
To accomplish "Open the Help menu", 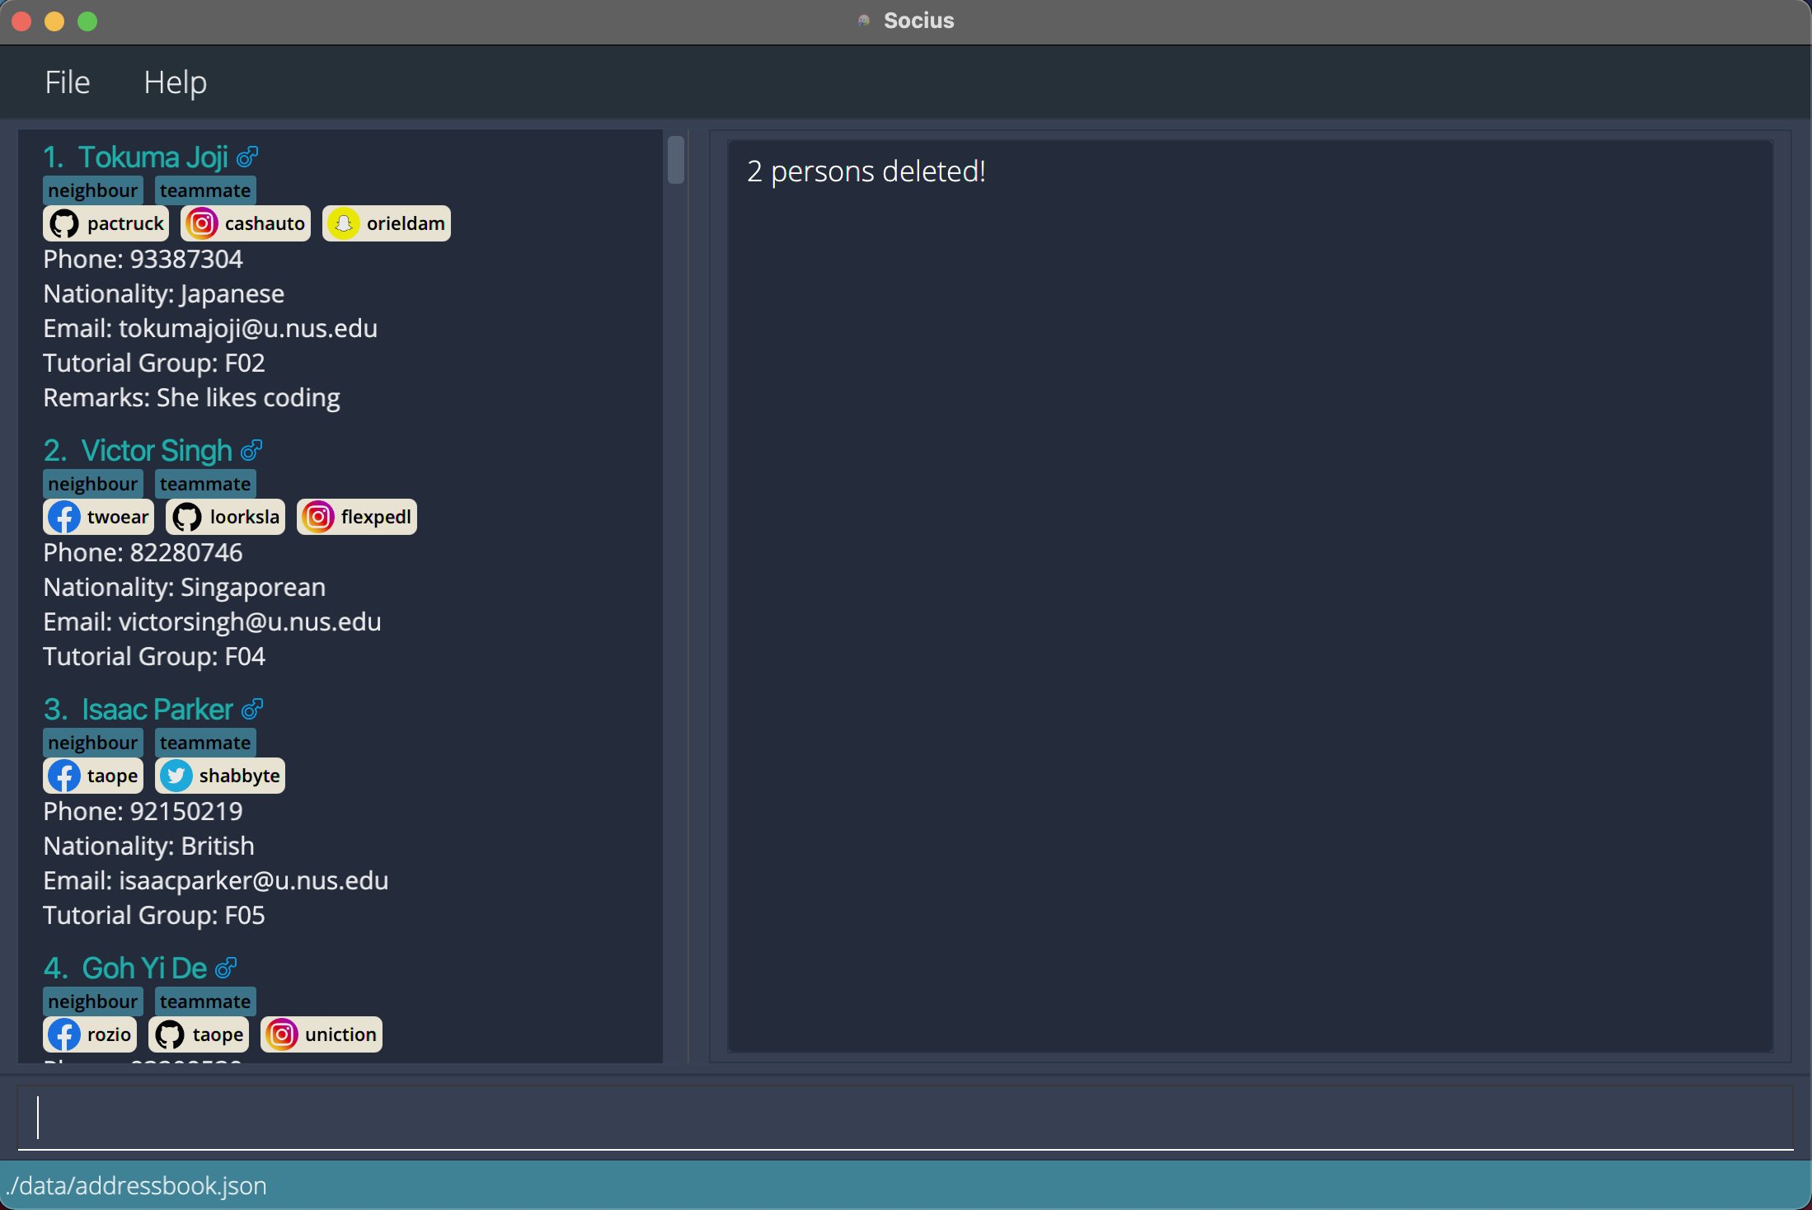I will tap(176, 81).
